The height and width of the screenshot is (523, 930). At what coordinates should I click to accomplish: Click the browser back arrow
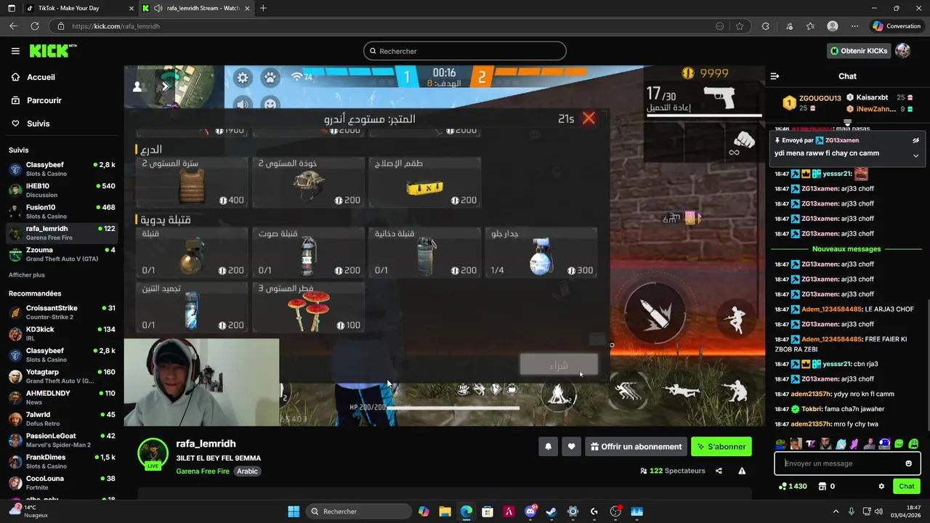[13, 26]
